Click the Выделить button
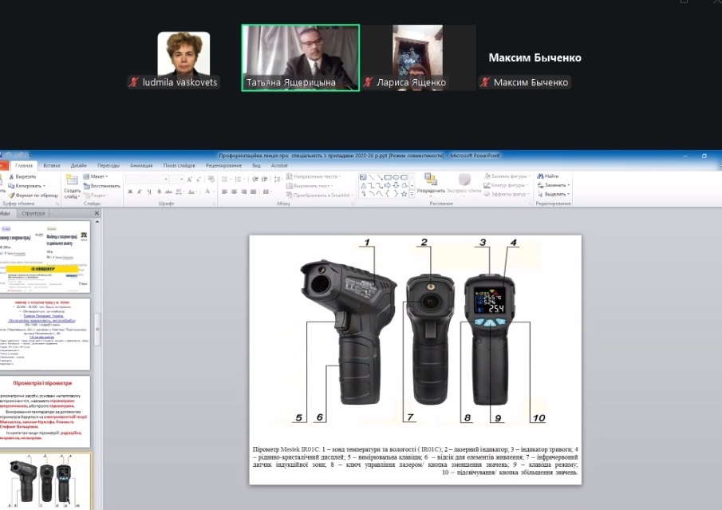Viewport: 722px width, 510px height. [x=555, y=194]
